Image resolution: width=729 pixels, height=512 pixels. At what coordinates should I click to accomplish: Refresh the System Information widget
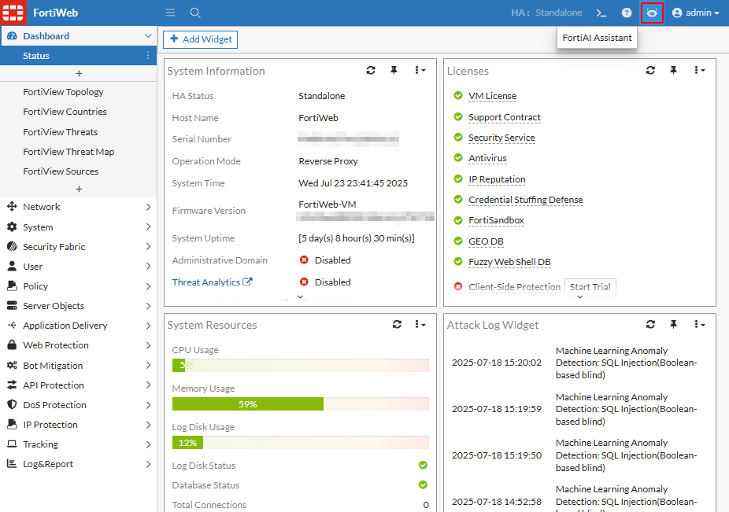pyautogui.click(x=371, y=71)
